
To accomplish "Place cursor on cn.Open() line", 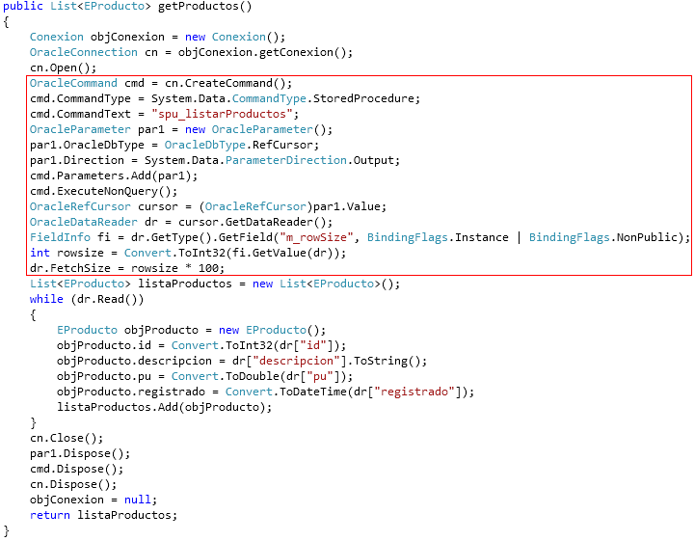I will [63, 68].
